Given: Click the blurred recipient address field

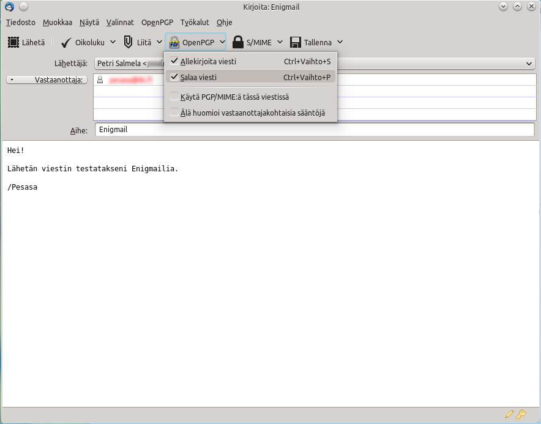Looking at the screenshot, I should point(130,80).
